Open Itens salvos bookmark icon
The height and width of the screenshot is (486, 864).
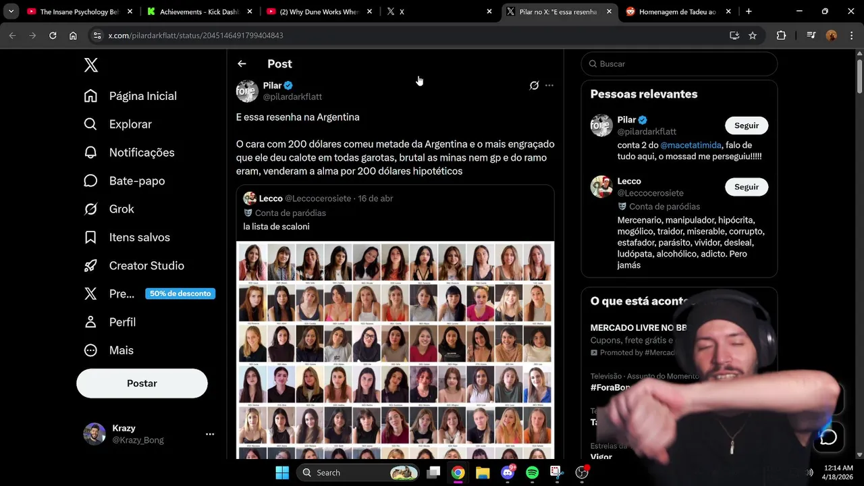(90, 238)
